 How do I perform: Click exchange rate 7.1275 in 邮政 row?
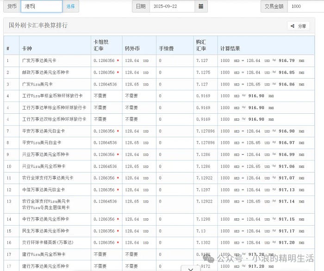[203, 73]
